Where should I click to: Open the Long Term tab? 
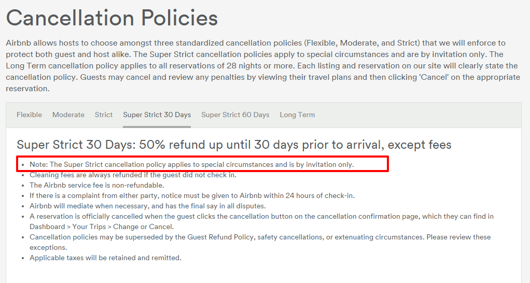[297, 115]
